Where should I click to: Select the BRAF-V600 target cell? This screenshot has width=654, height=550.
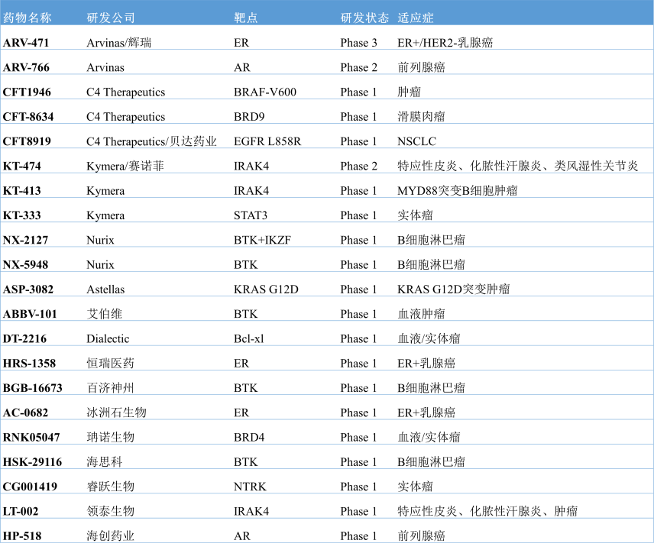pos(265,92)
